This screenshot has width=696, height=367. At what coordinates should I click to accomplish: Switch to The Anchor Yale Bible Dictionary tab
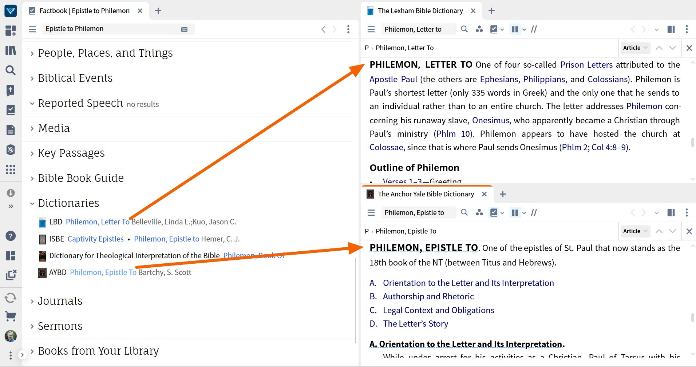coord(426,194)
